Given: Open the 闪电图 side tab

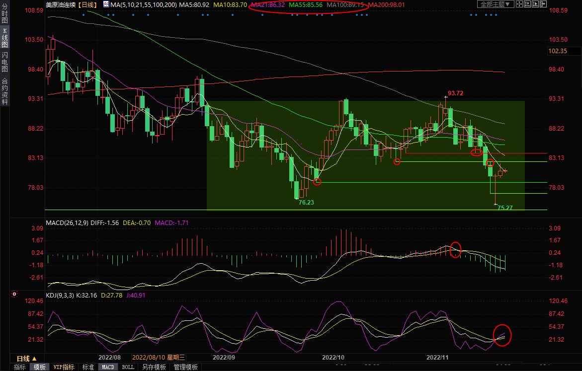Looking at the screenshot, I should pos(4,62).
